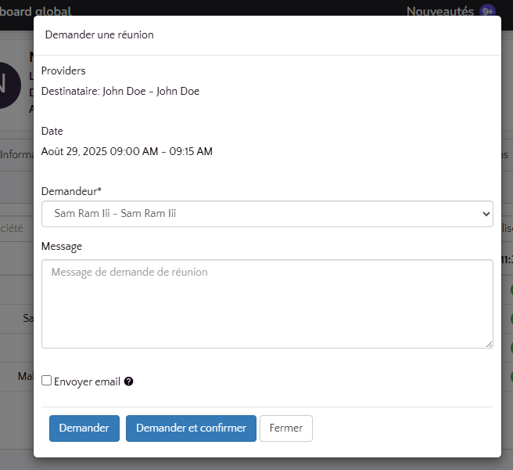The height and width of the screenshot is (470, 513).
Task: Open the Demandeur dropdown chevron arrow
Action: [x=486, y=213]
